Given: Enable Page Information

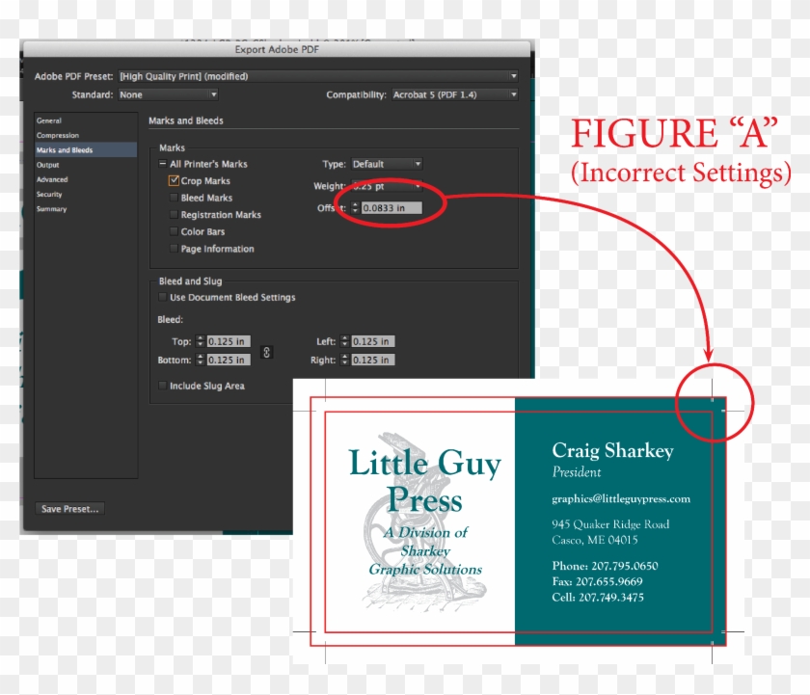Looking at the screenshot, I should (x=173, y=249).
